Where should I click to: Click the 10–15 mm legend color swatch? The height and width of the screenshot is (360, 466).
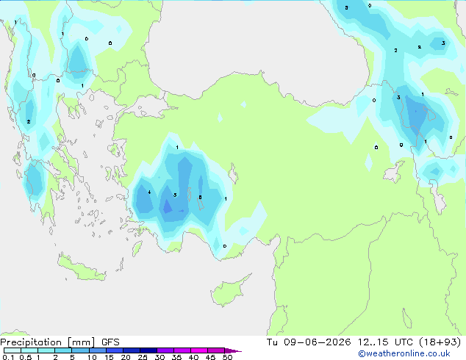coord(98,350)
